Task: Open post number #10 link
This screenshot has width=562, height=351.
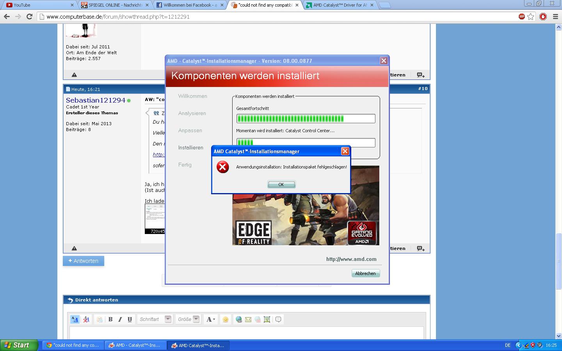Action: point(423,89)
